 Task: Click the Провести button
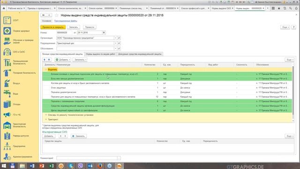[90, 27]
